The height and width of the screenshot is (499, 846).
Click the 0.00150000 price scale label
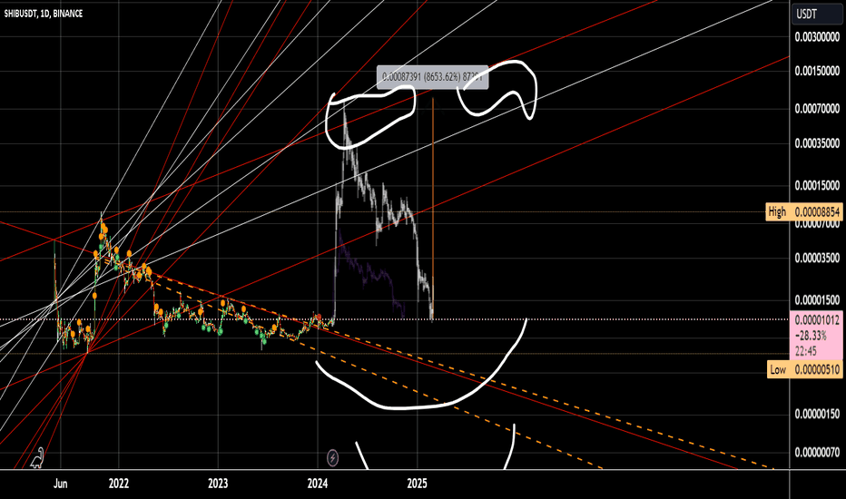(x=817, y=71)
